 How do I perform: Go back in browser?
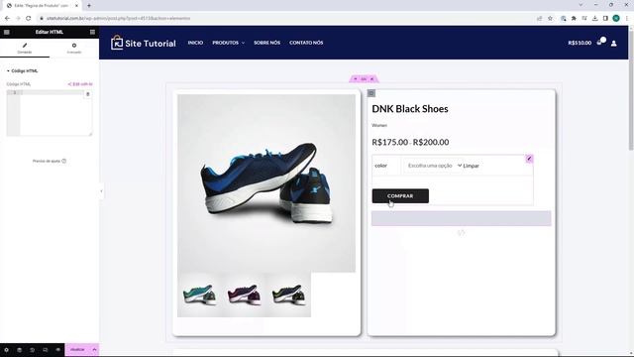click(x=7, y=18)
